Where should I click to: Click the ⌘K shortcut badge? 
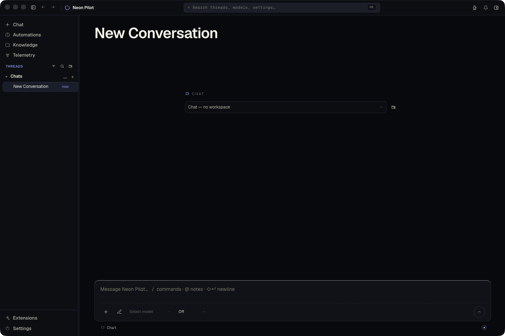pyautogui.click(x=372, y=7)
